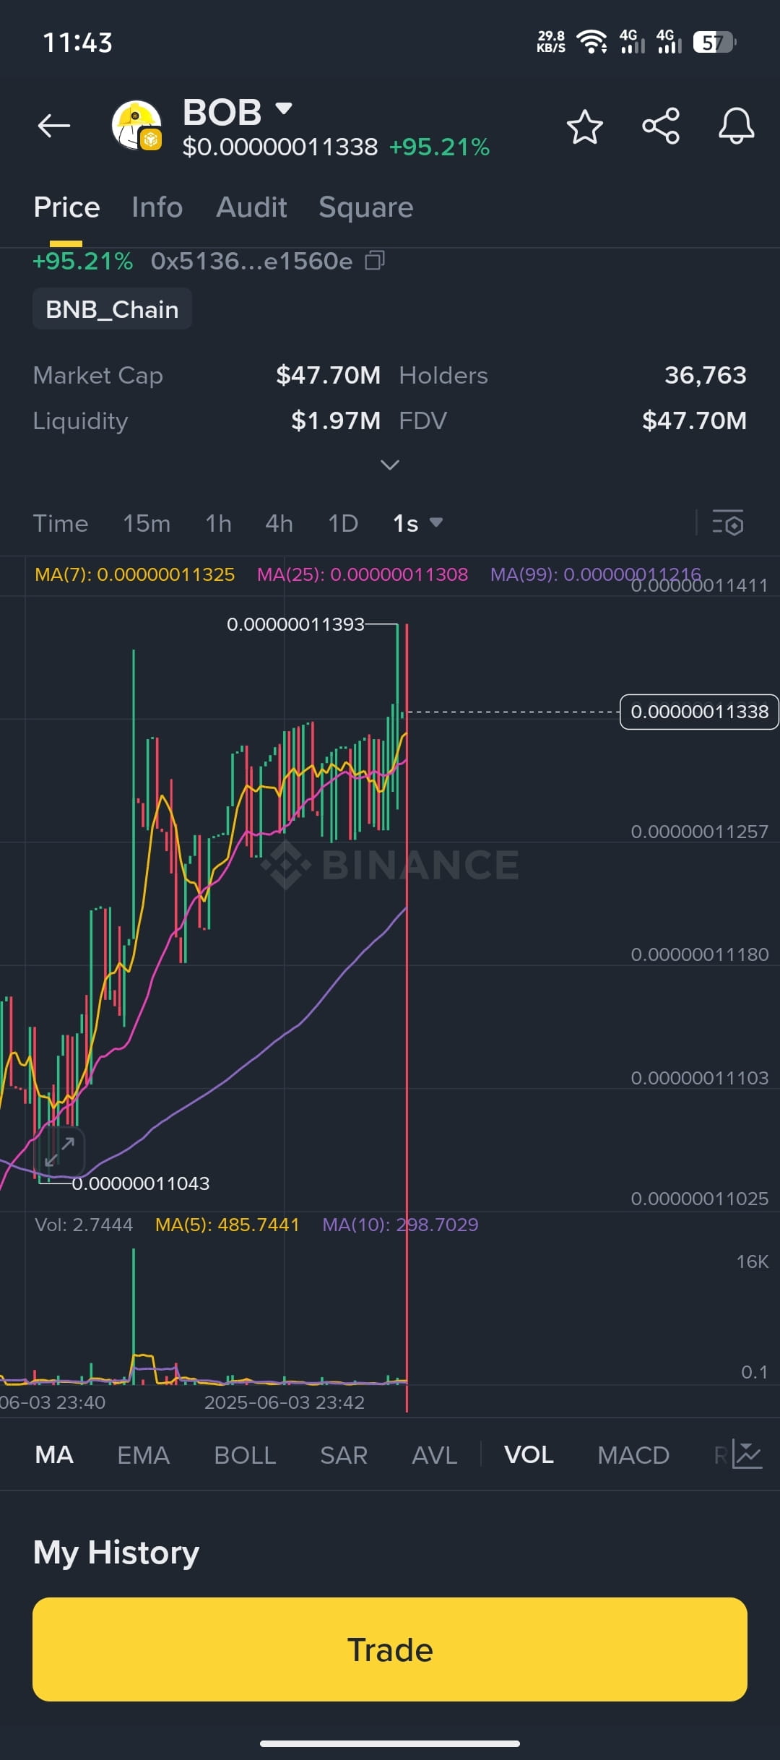Tap the BNB_Chain network tag

coord(112,309)
